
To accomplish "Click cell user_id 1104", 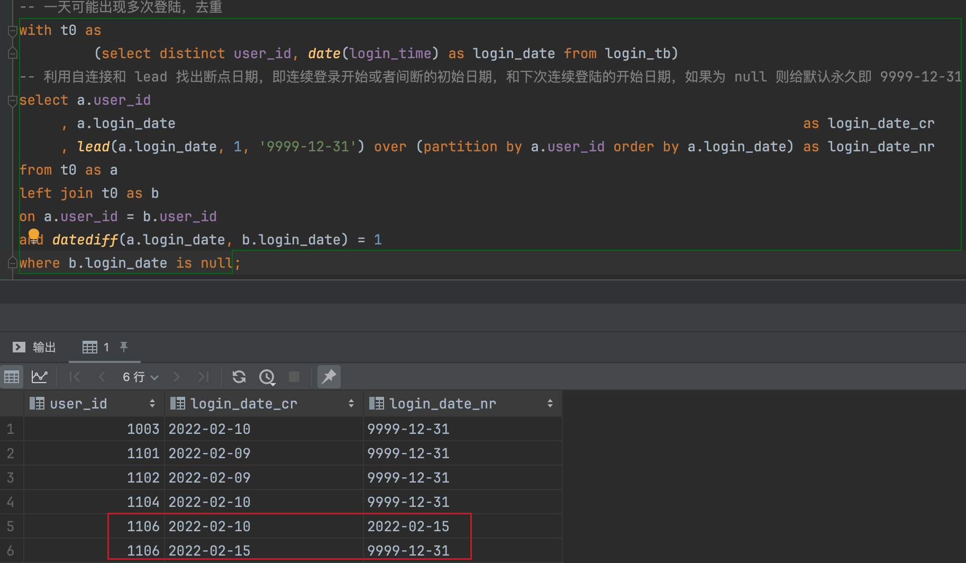I will (94, 502).
